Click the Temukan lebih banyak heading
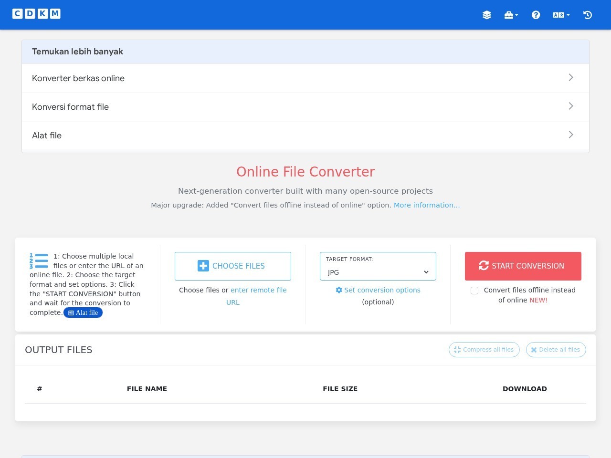 pyautogui.click(x=77, y=52)
